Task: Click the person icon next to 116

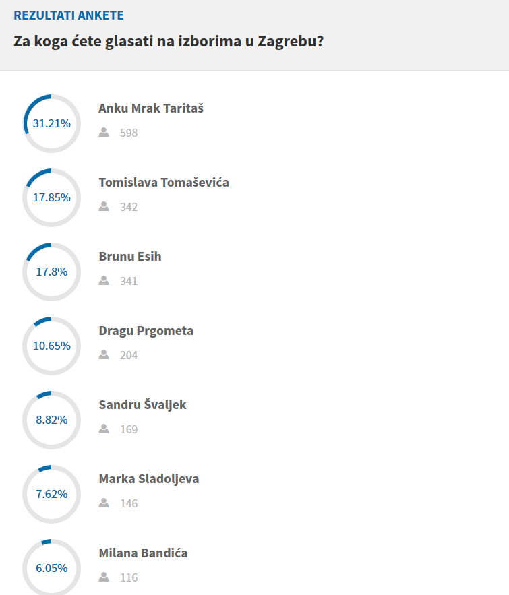Action: (104, 577)
